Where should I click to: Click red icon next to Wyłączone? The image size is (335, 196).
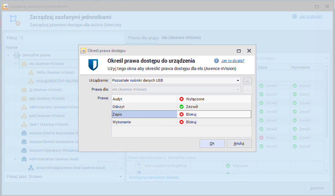pyautogui.click(x=182, y=99)
